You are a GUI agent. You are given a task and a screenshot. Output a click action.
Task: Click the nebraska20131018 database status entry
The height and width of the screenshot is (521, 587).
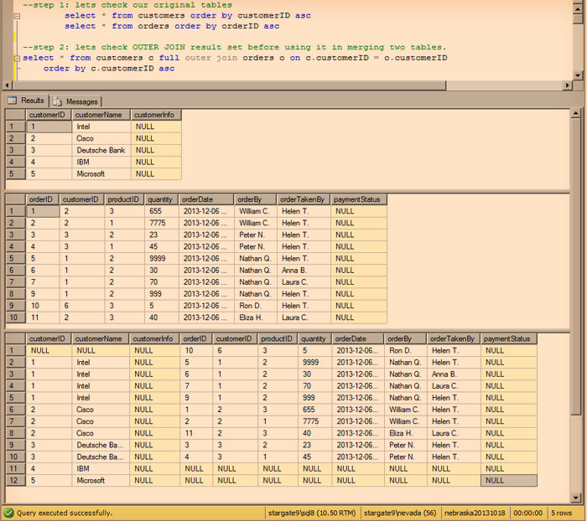coord(475,513)
